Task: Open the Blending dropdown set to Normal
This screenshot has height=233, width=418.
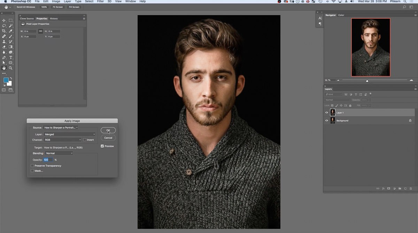Action: 59,153
